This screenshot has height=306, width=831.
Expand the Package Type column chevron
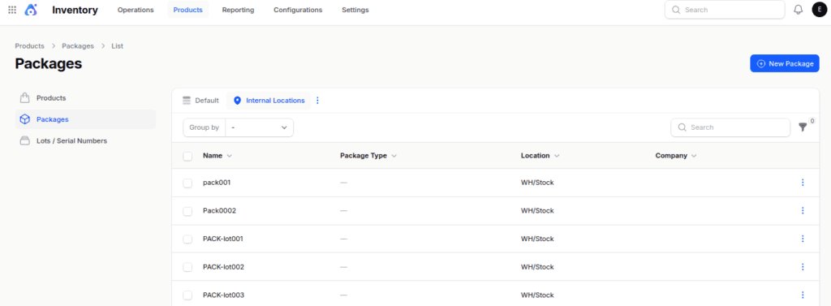pyautogui.click(x=394, y=156)
